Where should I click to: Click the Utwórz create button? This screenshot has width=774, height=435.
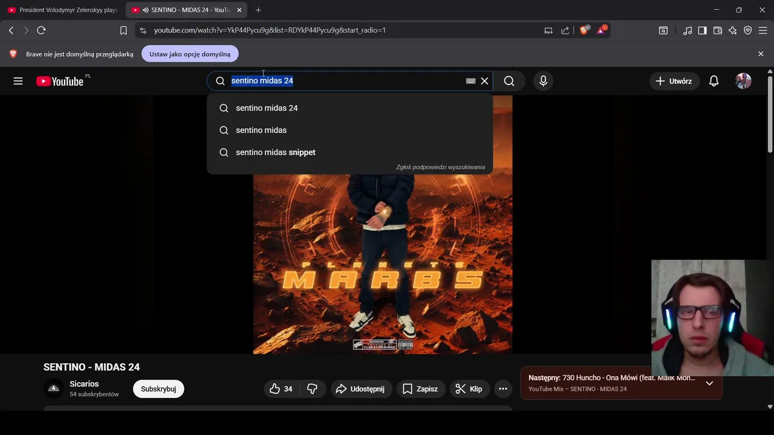point(674,81)
